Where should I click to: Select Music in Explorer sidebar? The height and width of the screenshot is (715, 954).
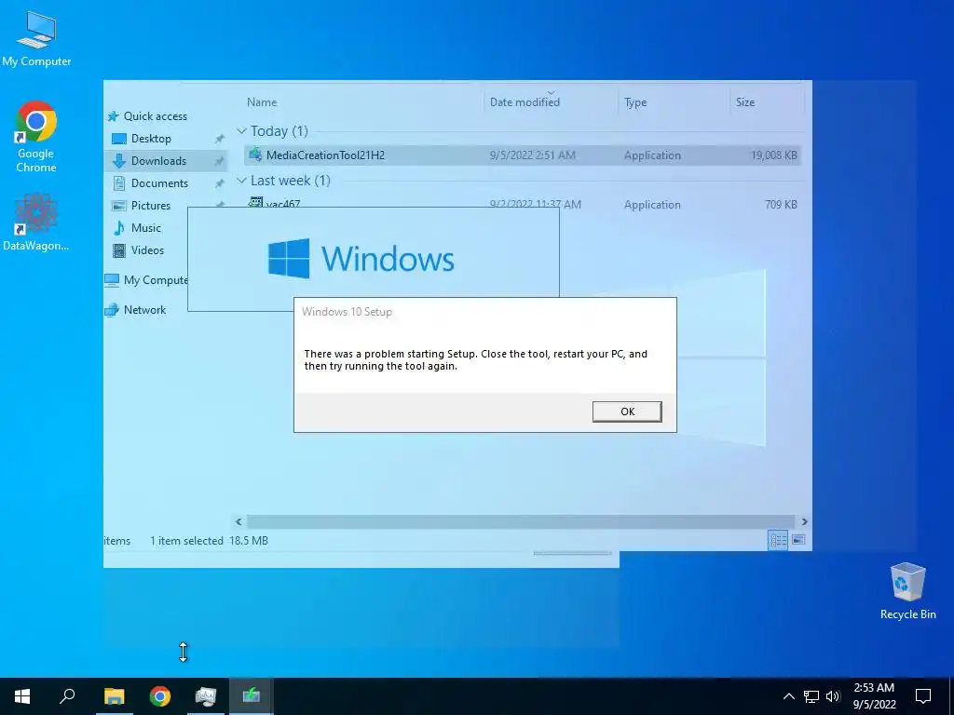point(146,228)
